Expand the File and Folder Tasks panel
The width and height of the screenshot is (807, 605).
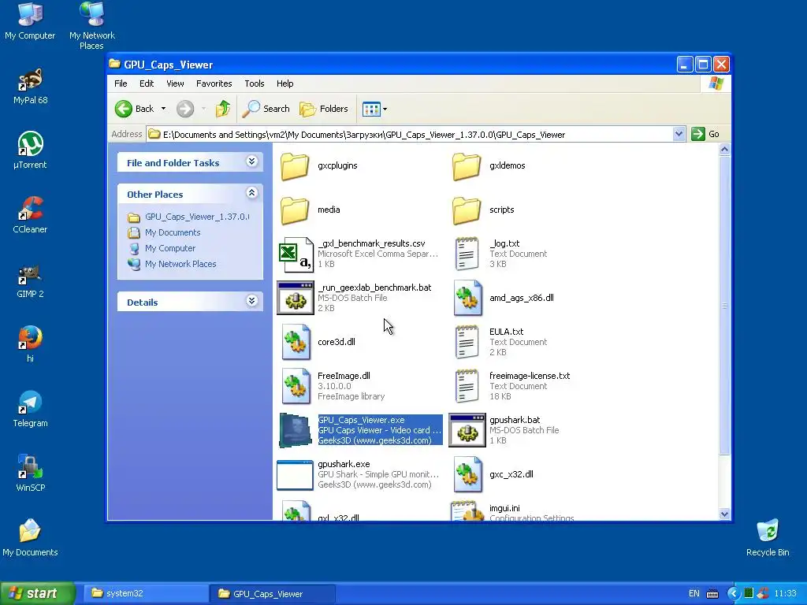coord(251,162)
